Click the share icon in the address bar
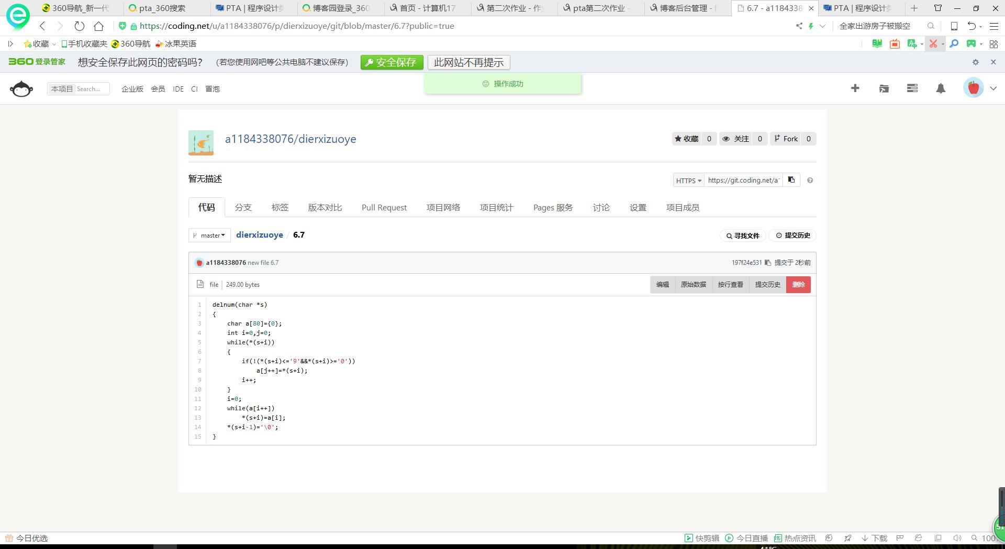 (x=799, y=26)
